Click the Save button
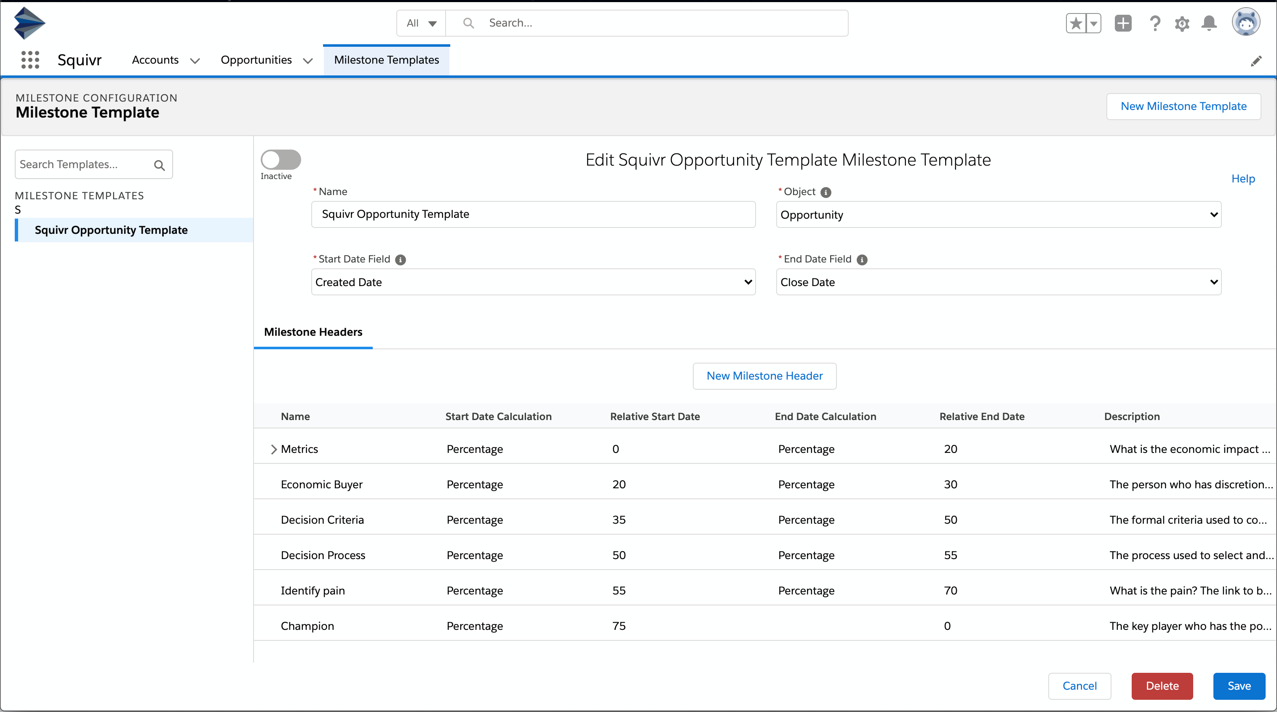 point(1239,686)
